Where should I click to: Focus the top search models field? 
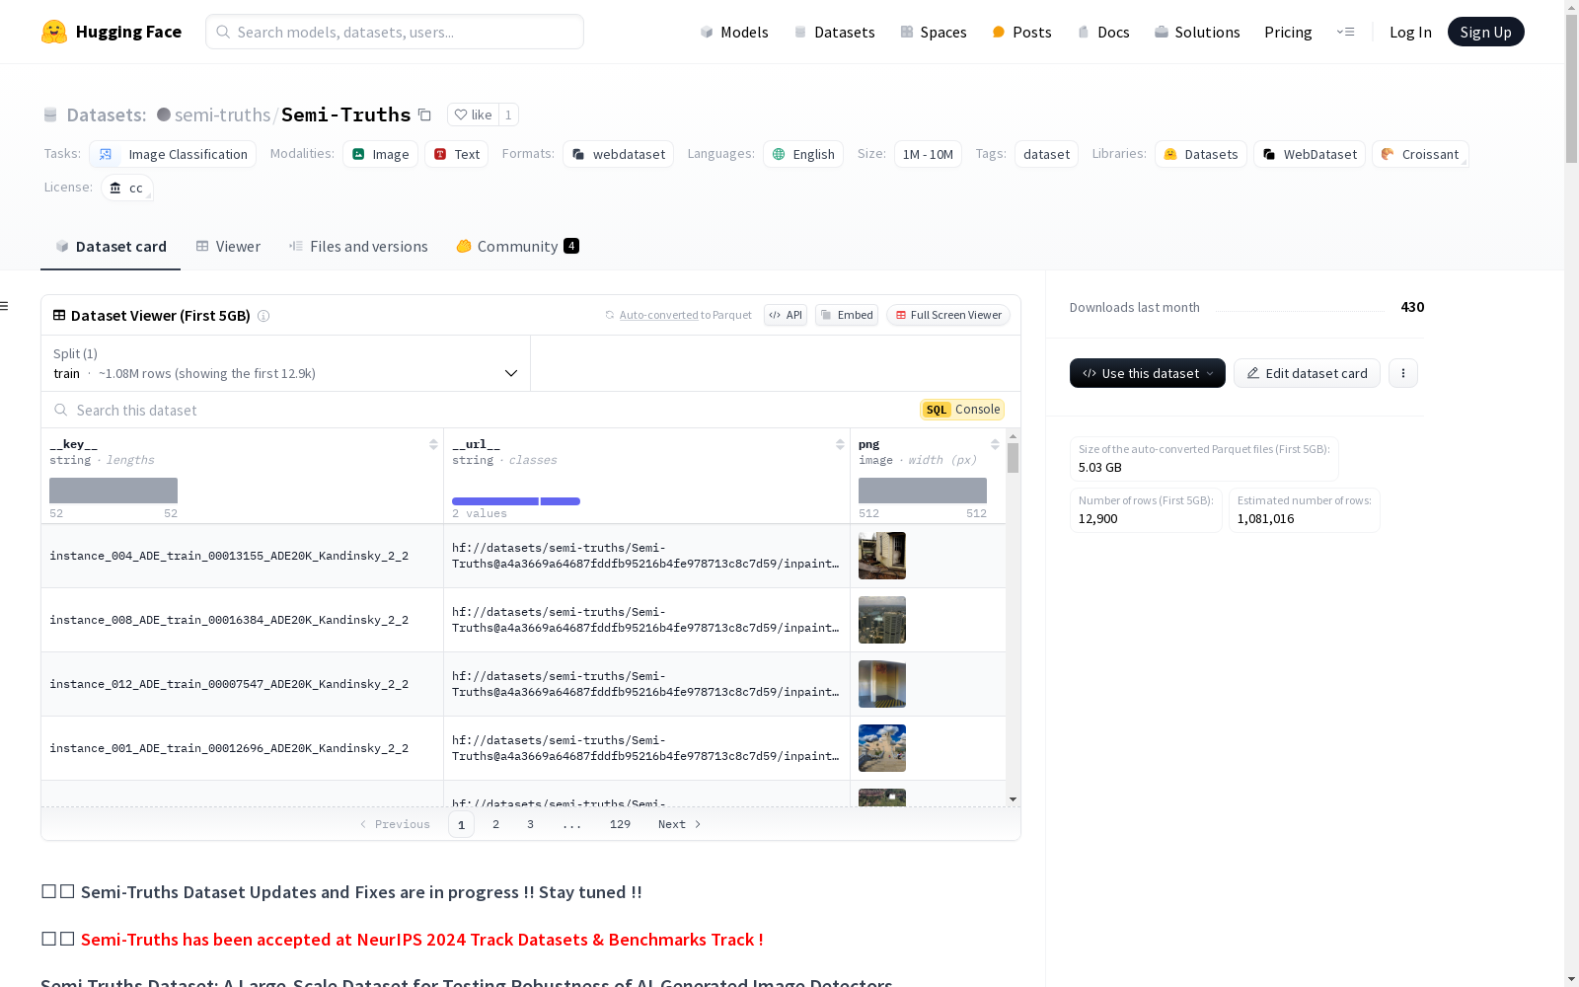(x=395, y=32)
